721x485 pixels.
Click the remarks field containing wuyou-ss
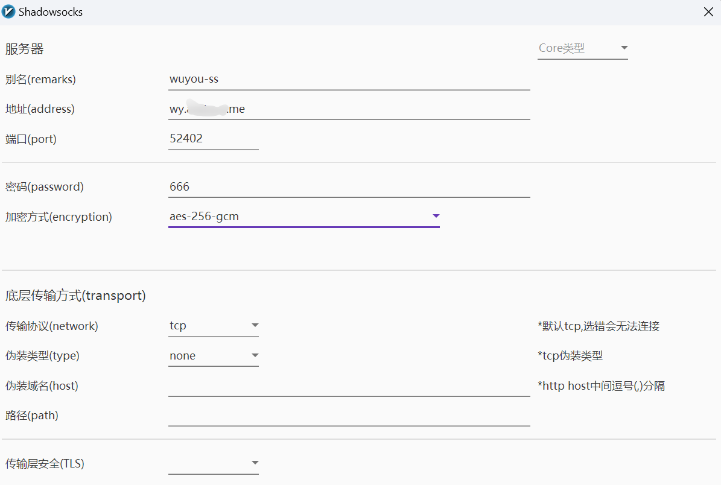point(349,79)
